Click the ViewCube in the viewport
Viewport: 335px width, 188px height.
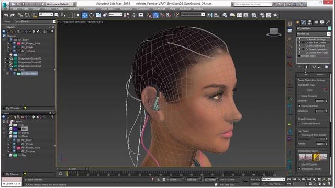(274, 32)
